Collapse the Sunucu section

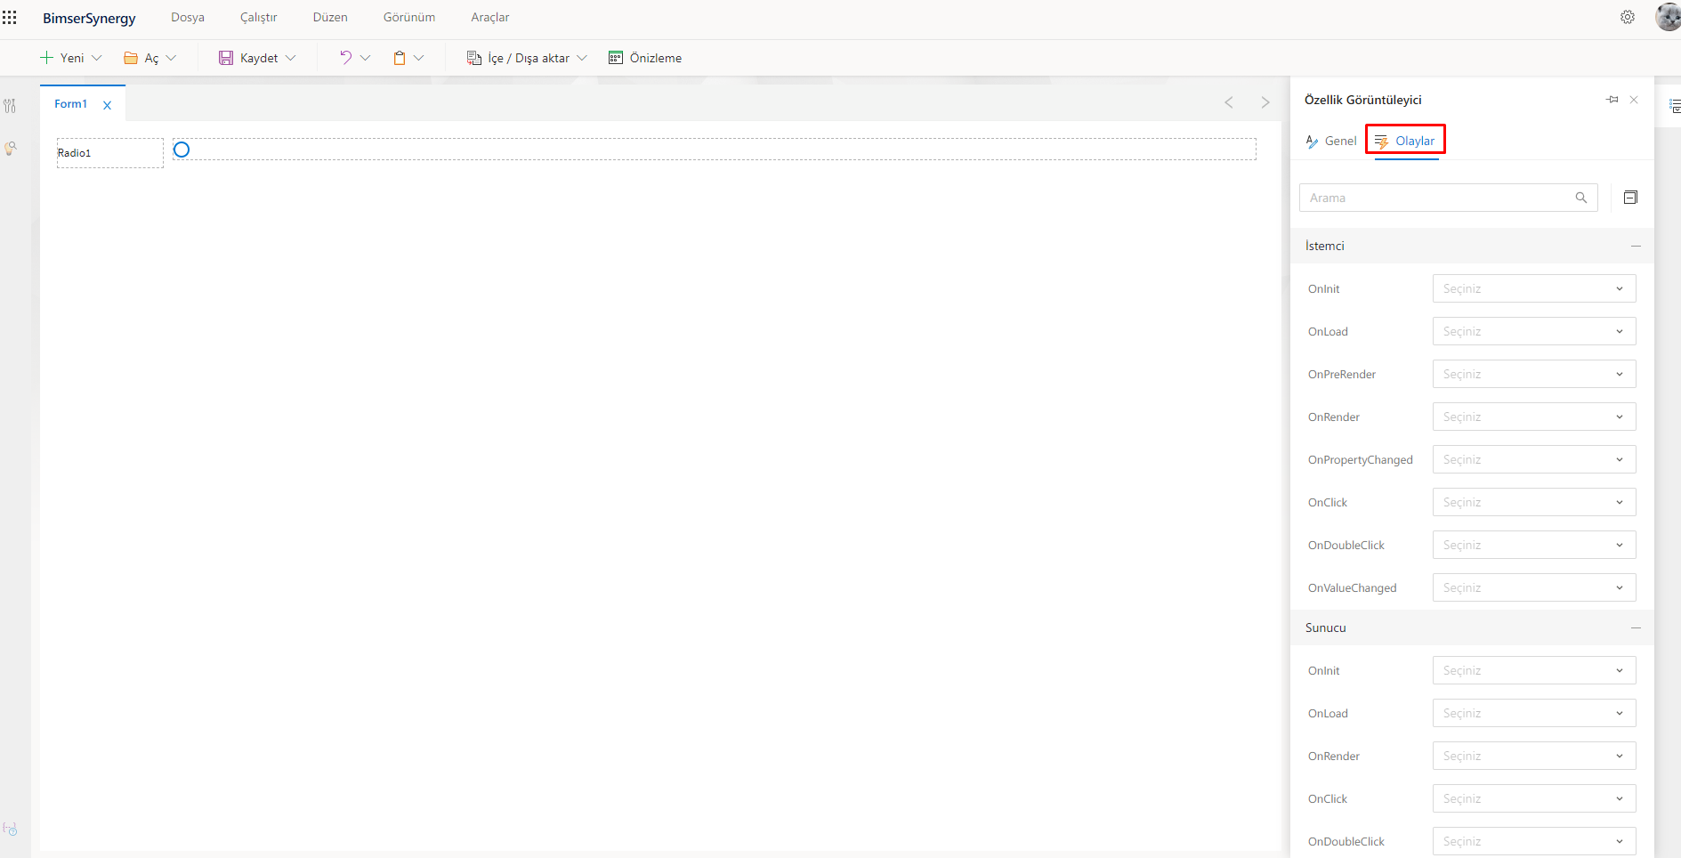pos(1636,627)
